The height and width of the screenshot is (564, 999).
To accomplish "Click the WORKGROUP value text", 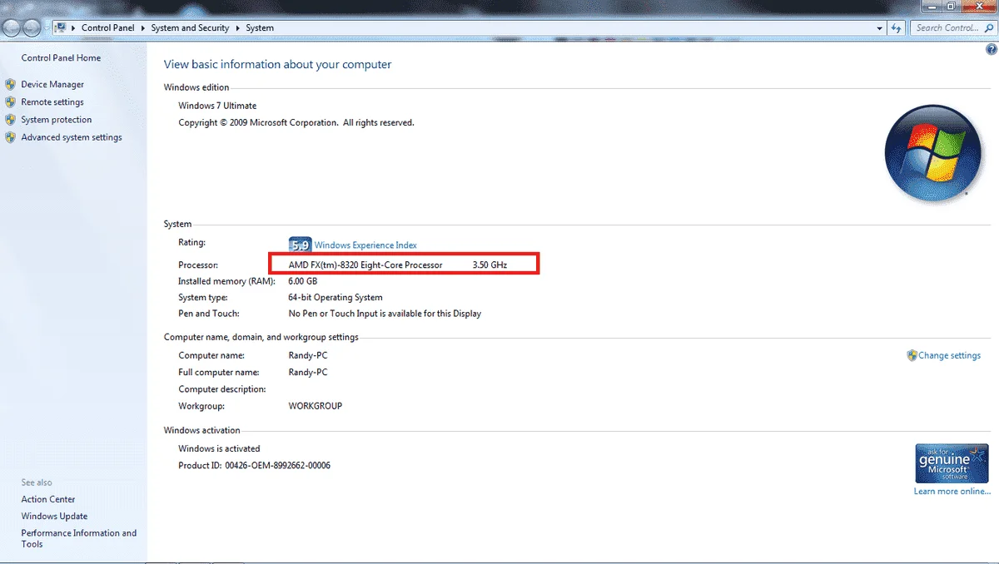I will (x=316, y=406).
